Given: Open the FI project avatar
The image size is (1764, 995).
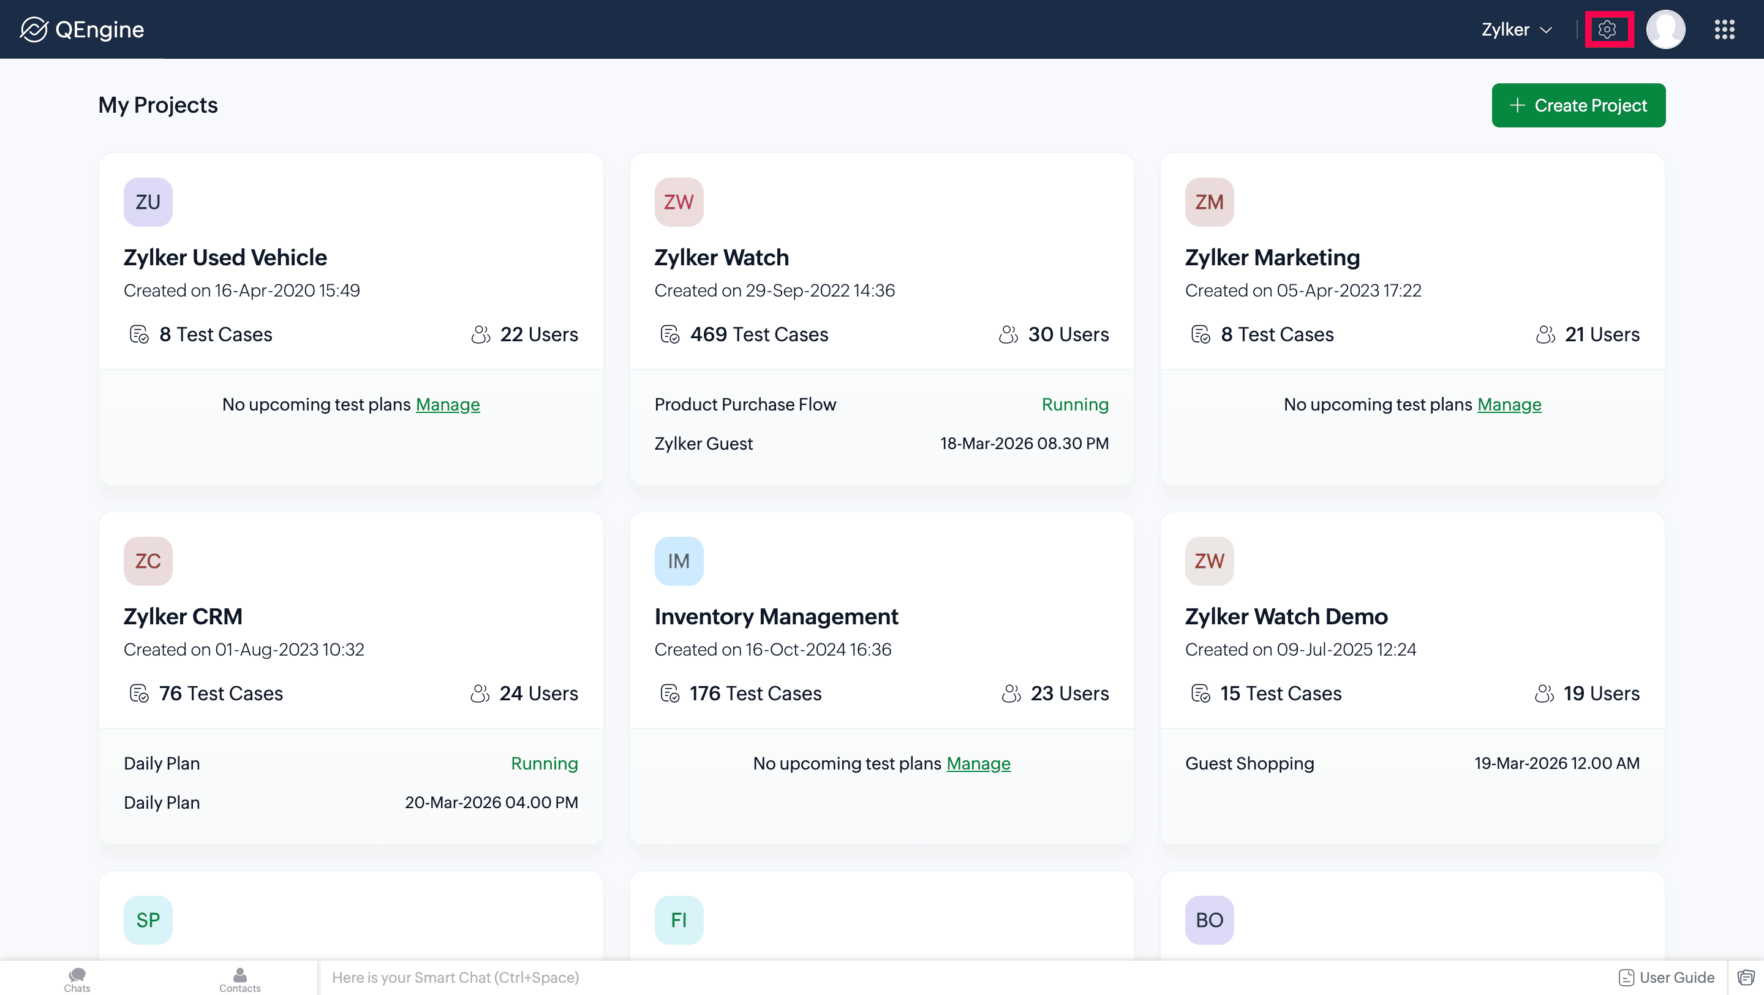Looking at the screenshot, I should 679,920.
